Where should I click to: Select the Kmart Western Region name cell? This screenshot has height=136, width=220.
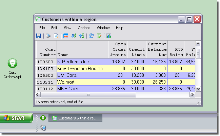[x=82, y=68]
